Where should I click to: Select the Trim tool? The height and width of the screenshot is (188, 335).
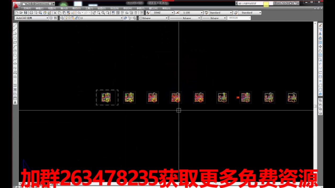click(320, 64)
